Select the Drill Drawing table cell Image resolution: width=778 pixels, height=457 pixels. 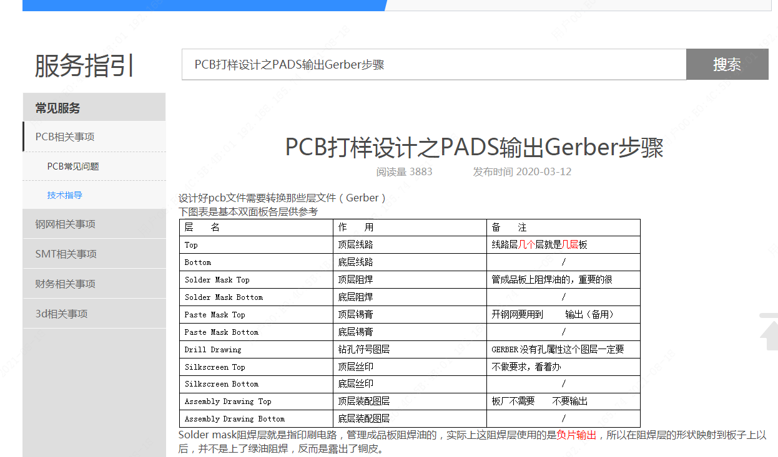(213, 350)
